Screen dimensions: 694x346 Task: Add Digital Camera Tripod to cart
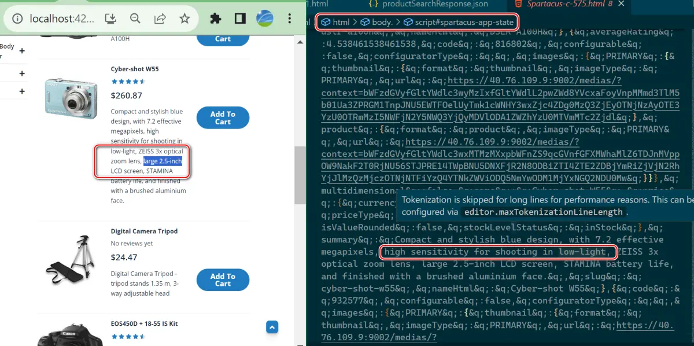(223, 280)
